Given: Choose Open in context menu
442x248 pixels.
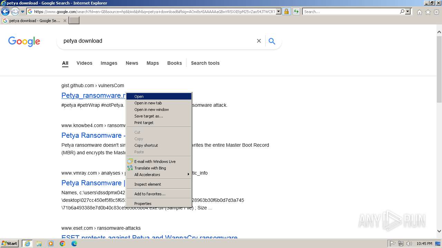Looking at the screenshot, I should (x=159, y=96).
